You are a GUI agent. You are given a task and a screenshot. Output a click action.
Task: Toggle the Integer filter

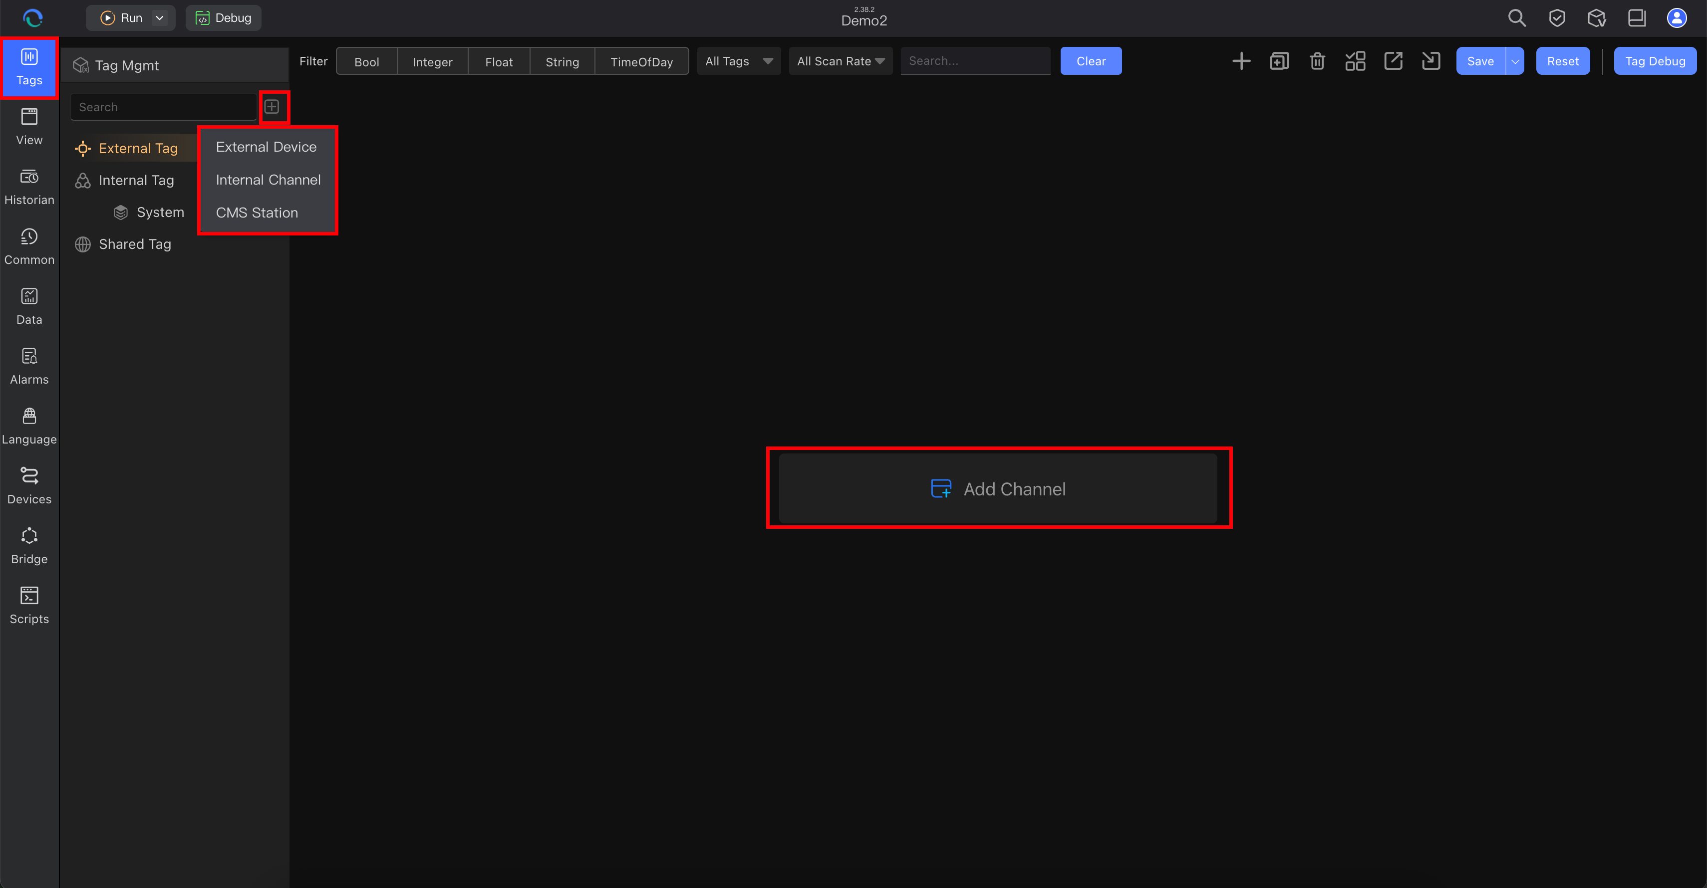432,61
